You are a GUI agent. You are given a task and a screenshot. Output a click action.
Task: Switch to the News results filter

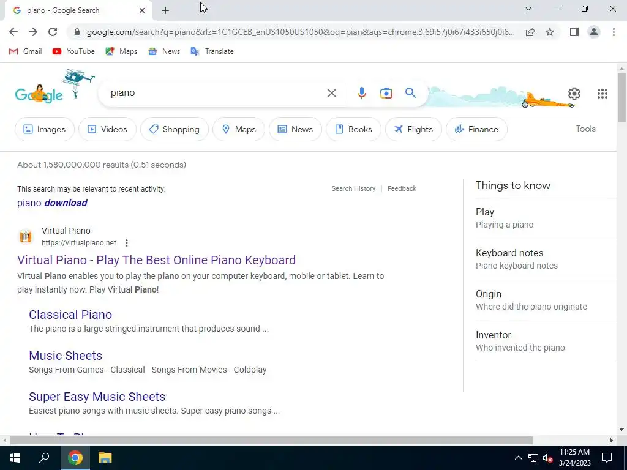tap(295, 129)
